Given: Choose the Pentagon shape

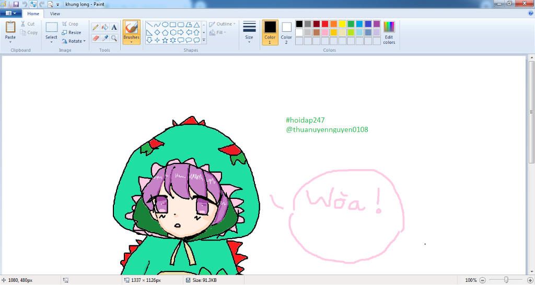Looking at the screenshot, I should (165, 32).
